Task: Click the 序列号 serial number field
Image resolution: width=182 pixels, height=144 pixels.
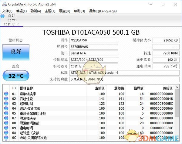Action: coord(93,47)
